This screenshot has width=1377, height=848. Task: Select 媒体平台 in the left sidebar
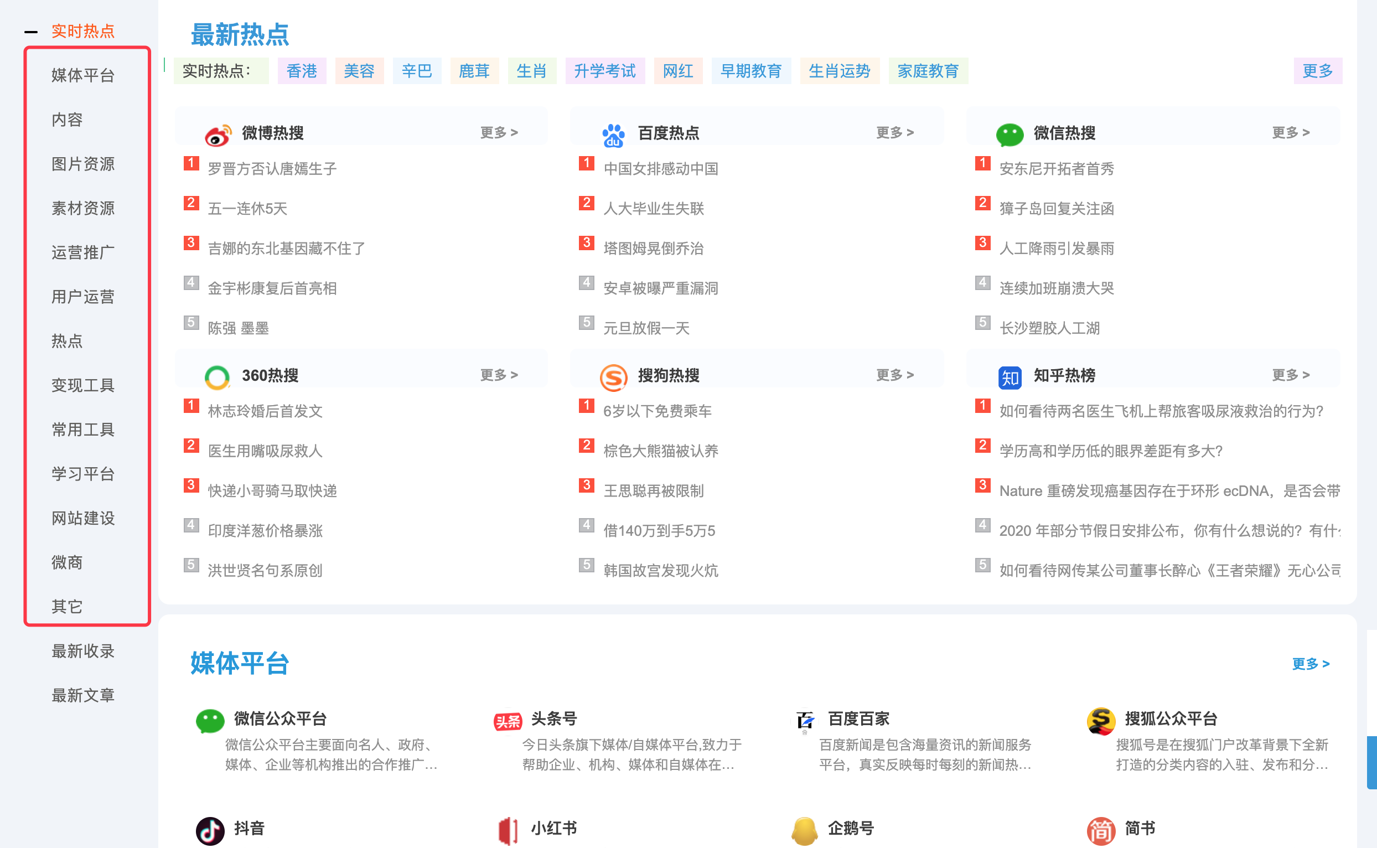83,75
